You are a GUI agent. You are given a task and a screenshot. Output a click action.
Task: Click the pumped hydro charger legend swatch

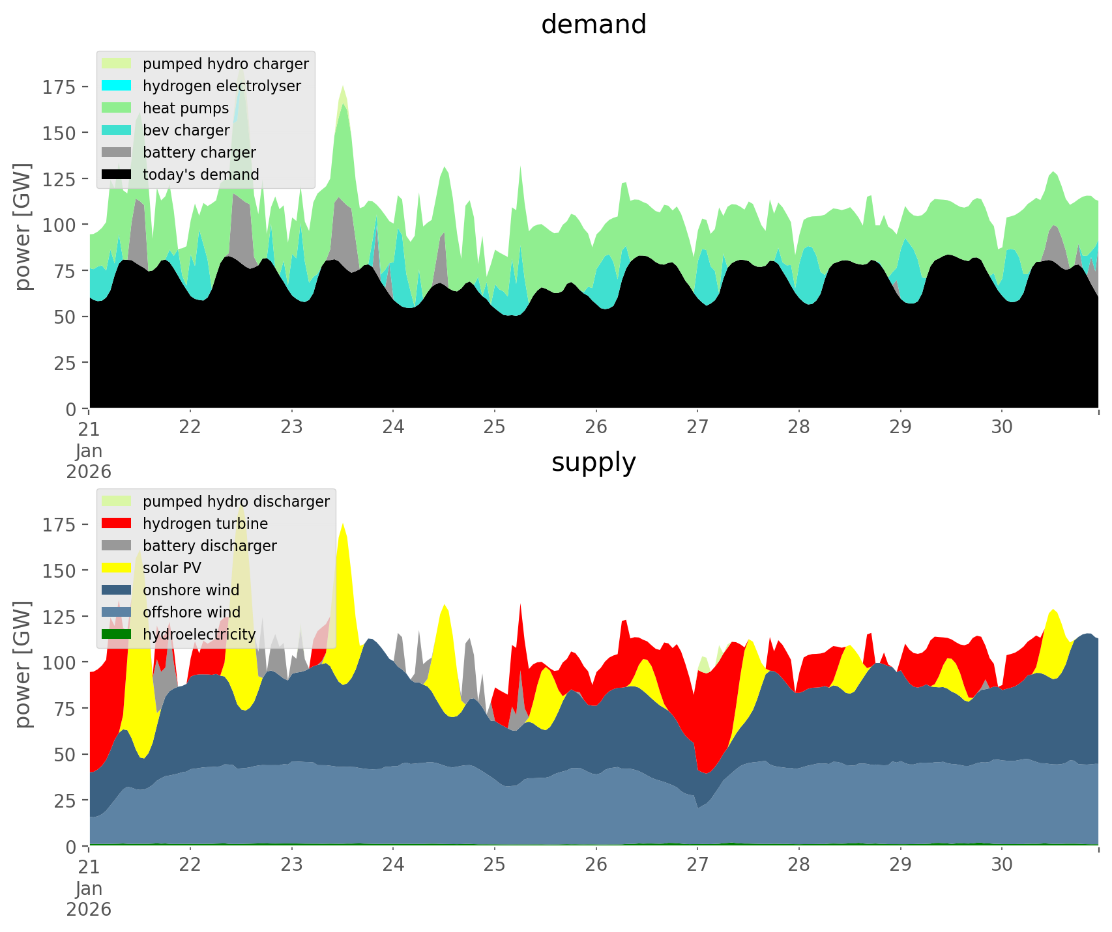point(117,64)
